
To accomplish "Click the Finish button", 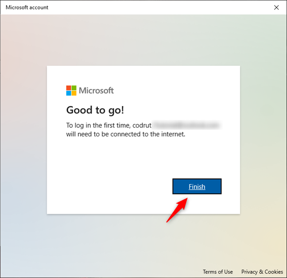I will [x=197, y=186].
